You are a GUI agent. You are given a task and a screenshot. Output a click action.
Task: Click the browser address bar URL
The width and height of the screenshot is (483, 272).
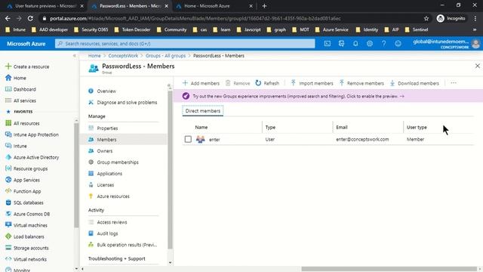click(195, 18)
